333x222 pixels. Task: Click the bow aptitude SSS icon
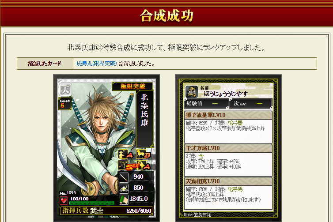point(126,165)
